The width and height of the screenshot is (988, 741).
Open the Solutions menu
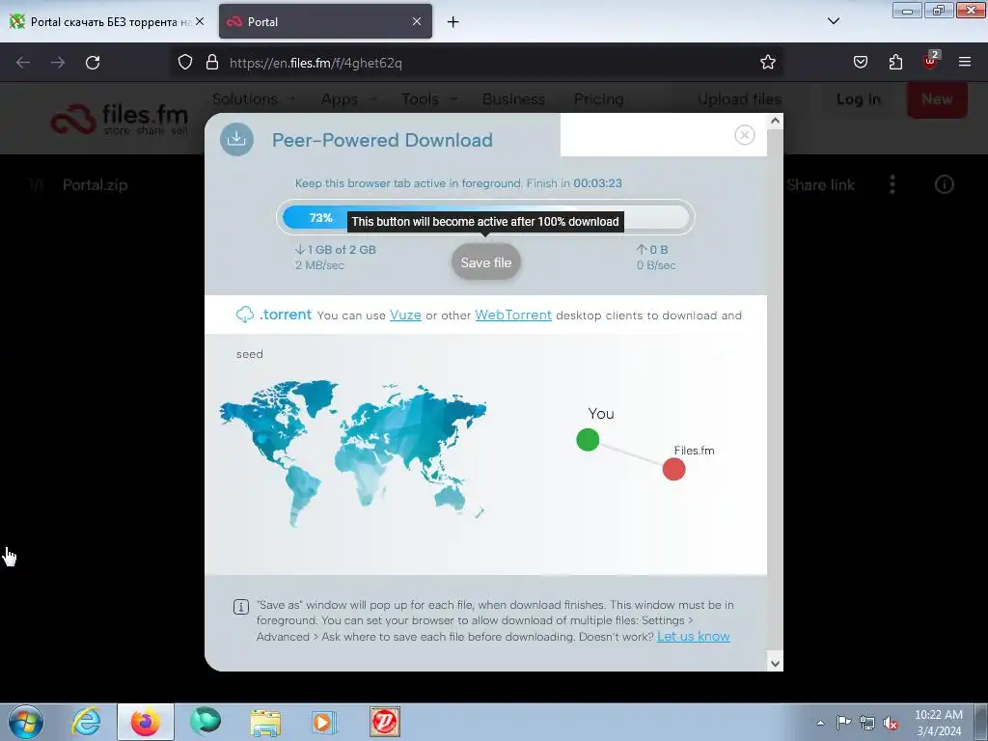254,99
